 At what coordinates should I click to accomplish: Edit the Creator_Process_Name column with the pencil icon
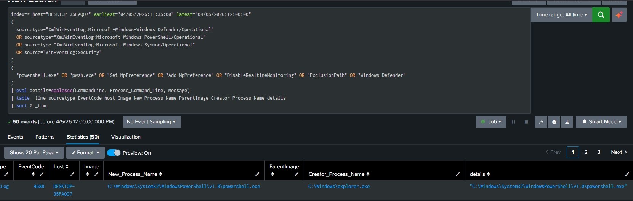coord(458,174)
